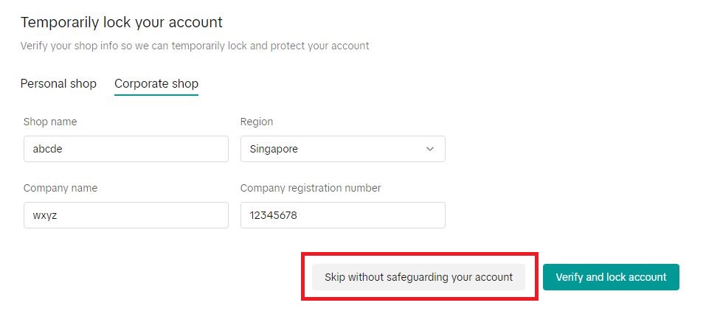Screen dimensions: 706x311
Task: Click the underline beneath Corporate shop tab
Action: coord(156,95)
